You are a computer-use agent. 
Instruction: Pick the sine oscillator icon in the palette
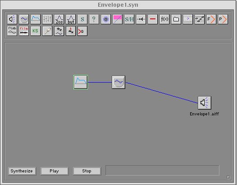tap(24, 19)
